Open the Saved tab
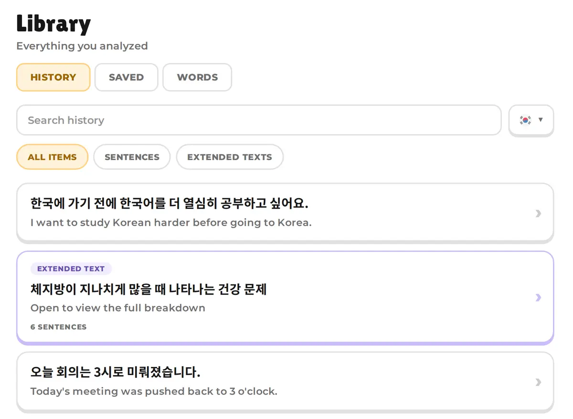 pos(126,77)
